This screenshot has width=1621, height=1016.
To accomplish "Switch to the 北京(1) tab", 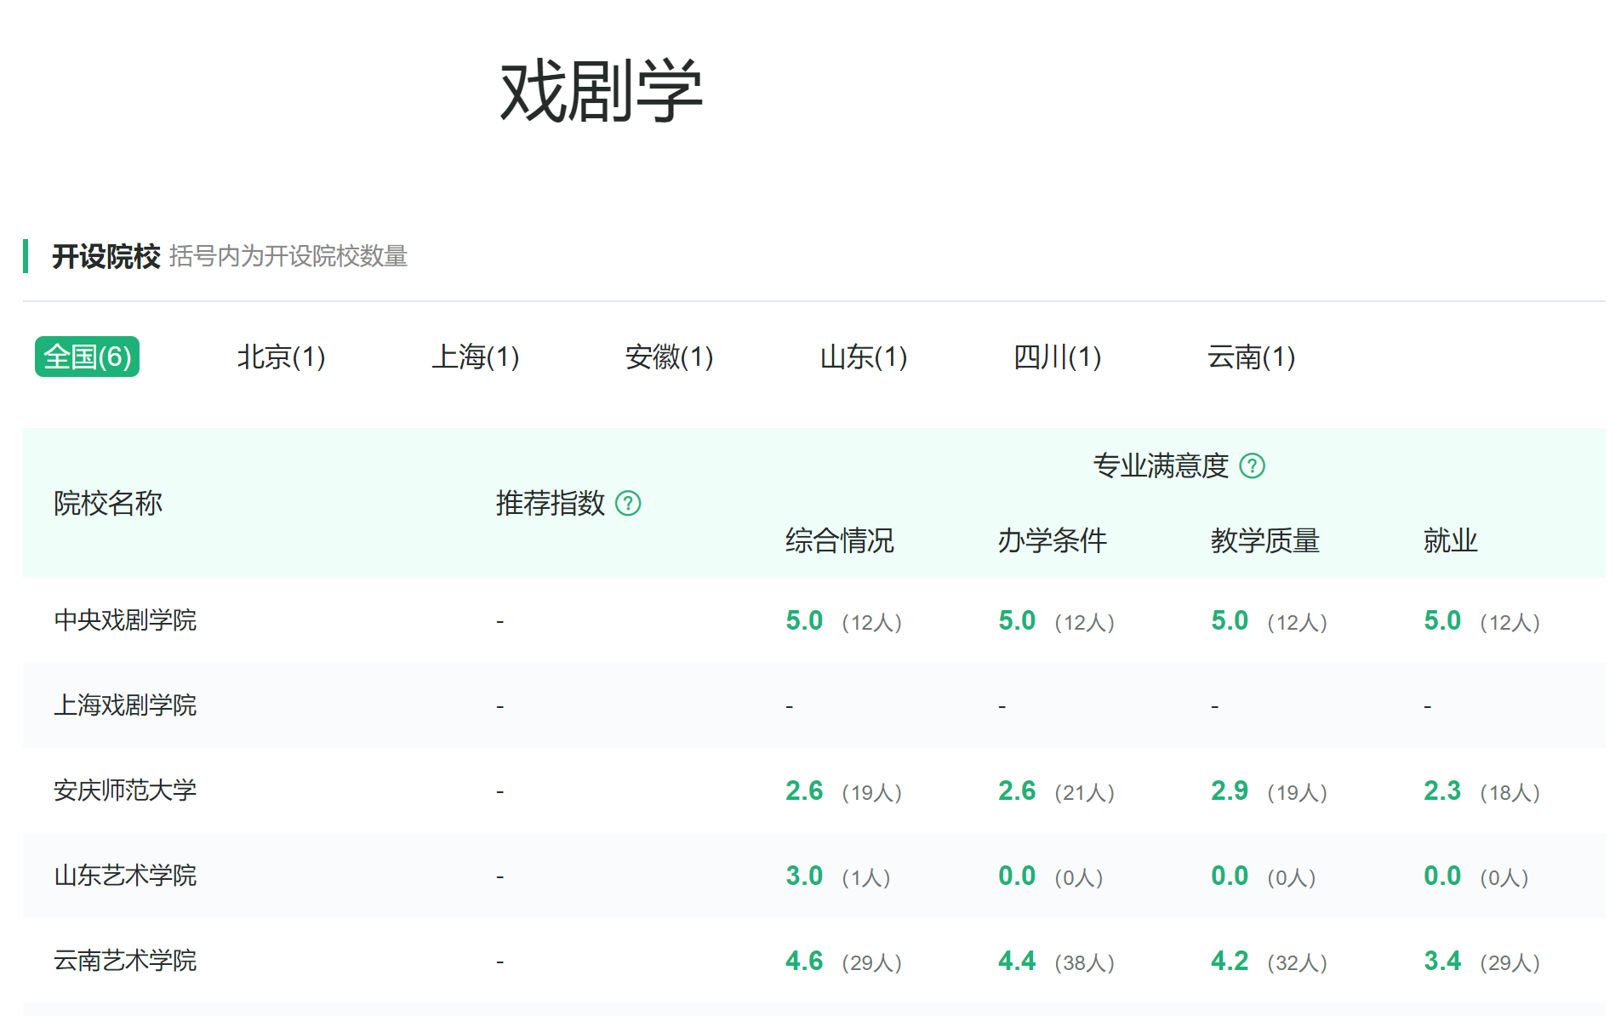I will 281,357.
